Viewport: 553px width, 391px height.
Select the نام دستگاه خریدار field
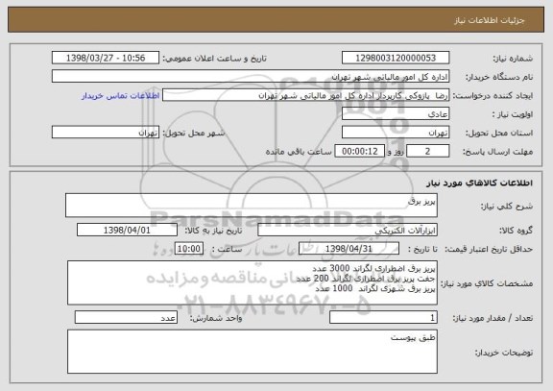[x=251, y=76]
